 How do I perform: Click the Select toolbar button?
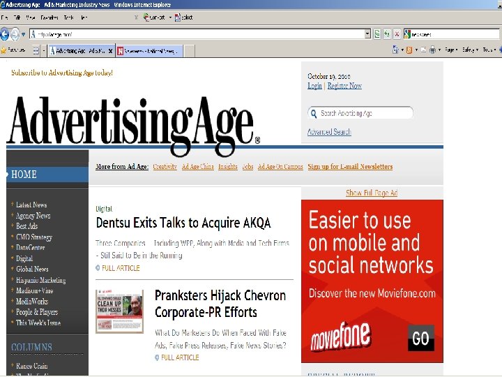coord(184,17)
